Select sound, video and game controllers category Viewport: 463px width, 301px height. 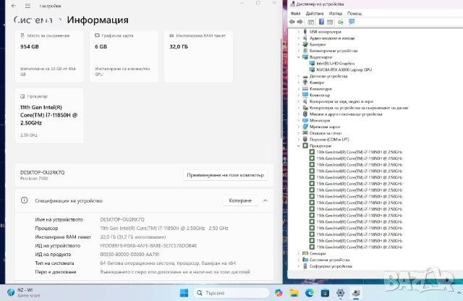click(x=341, y=101)
